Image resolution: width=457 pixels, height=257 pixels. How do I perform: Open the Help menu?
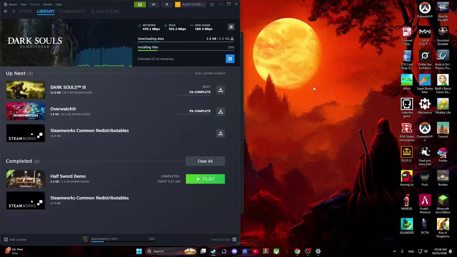(59, 4)
